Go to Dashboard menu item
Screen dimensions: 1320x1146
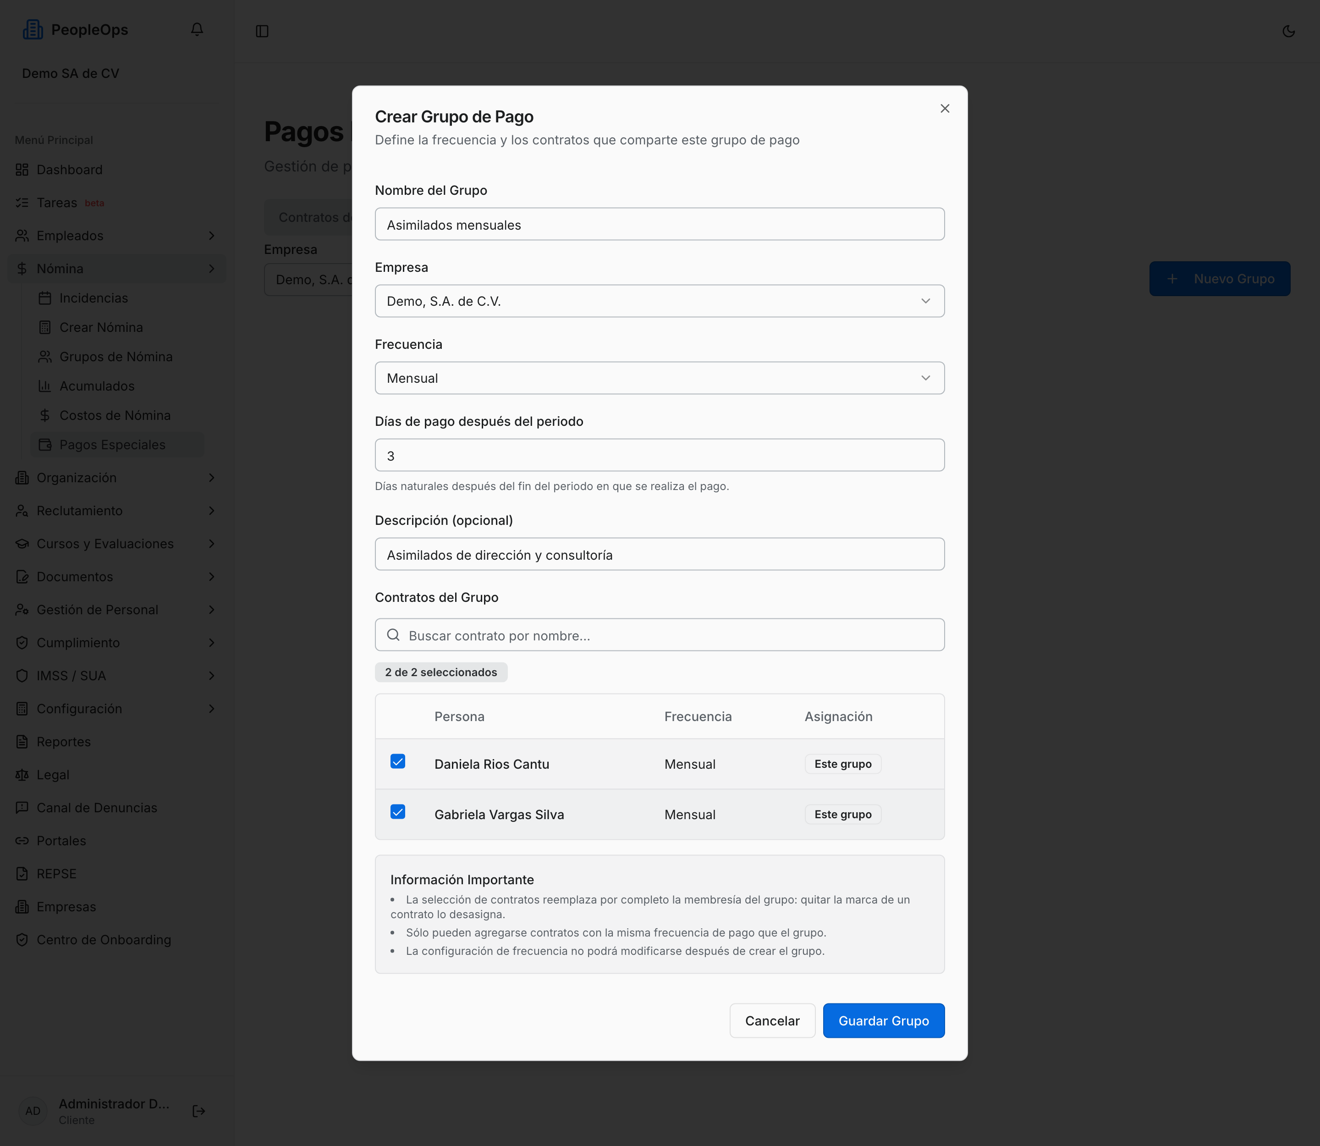point(117,170)
